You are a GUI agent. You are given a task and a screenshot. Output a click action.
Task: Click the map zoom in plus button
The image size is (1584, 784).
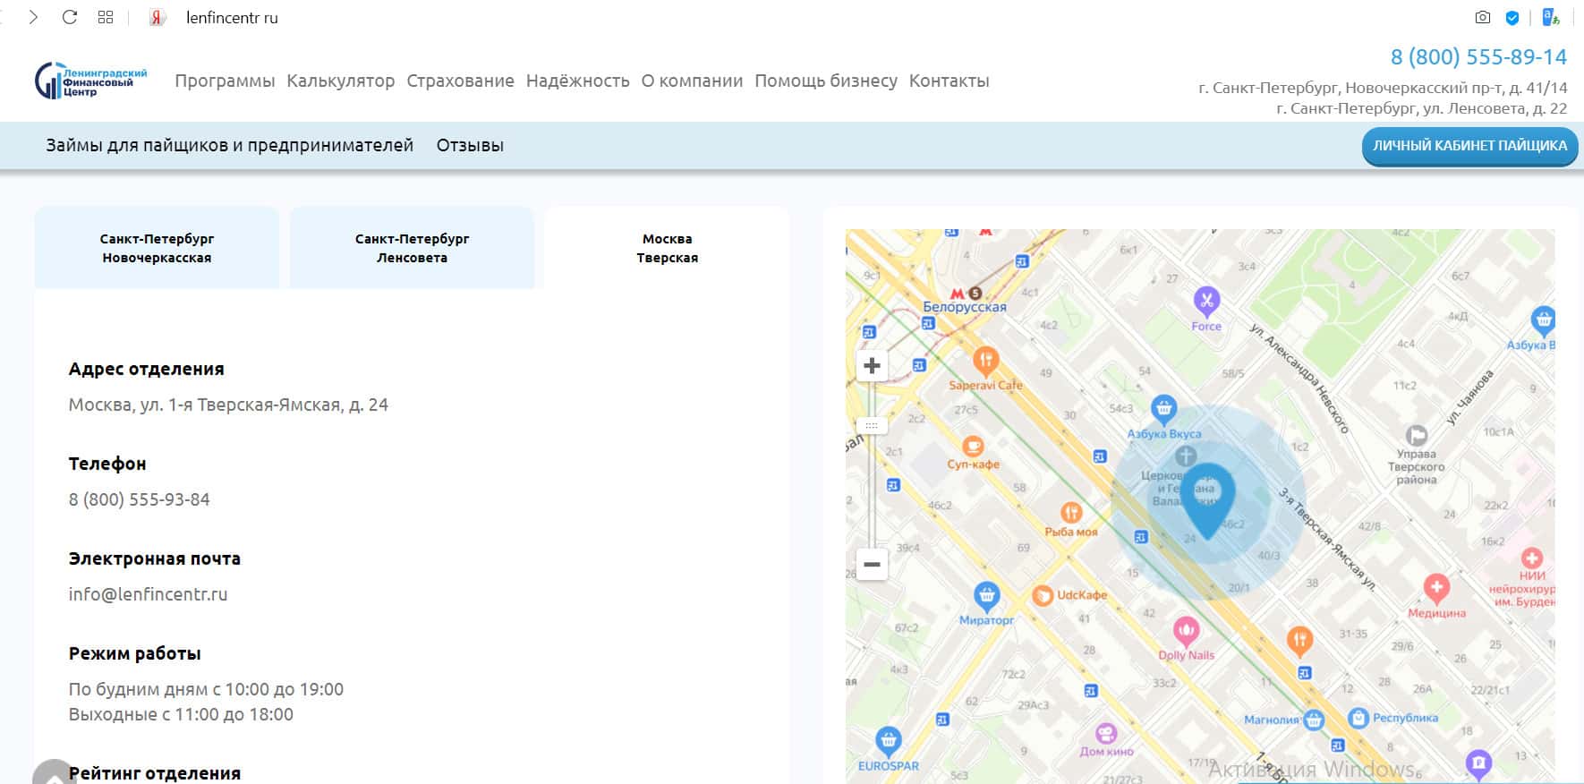point(872,366)
